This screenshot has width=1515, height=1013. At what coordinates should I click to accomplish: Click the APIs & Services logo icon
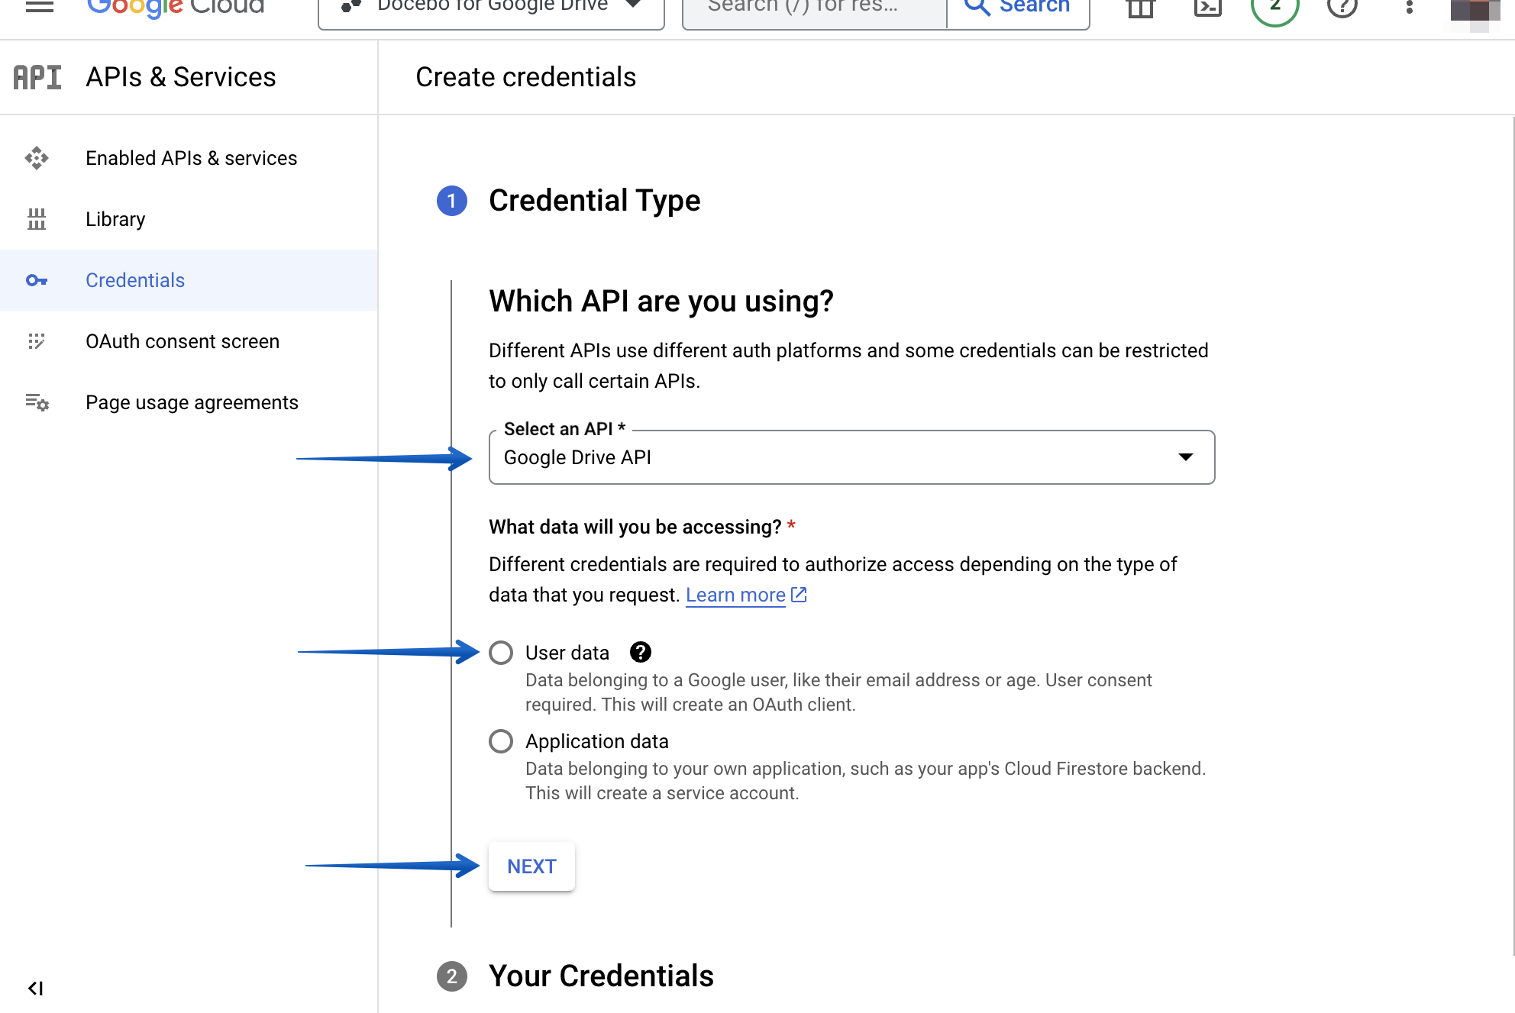[x=37, y=76]
